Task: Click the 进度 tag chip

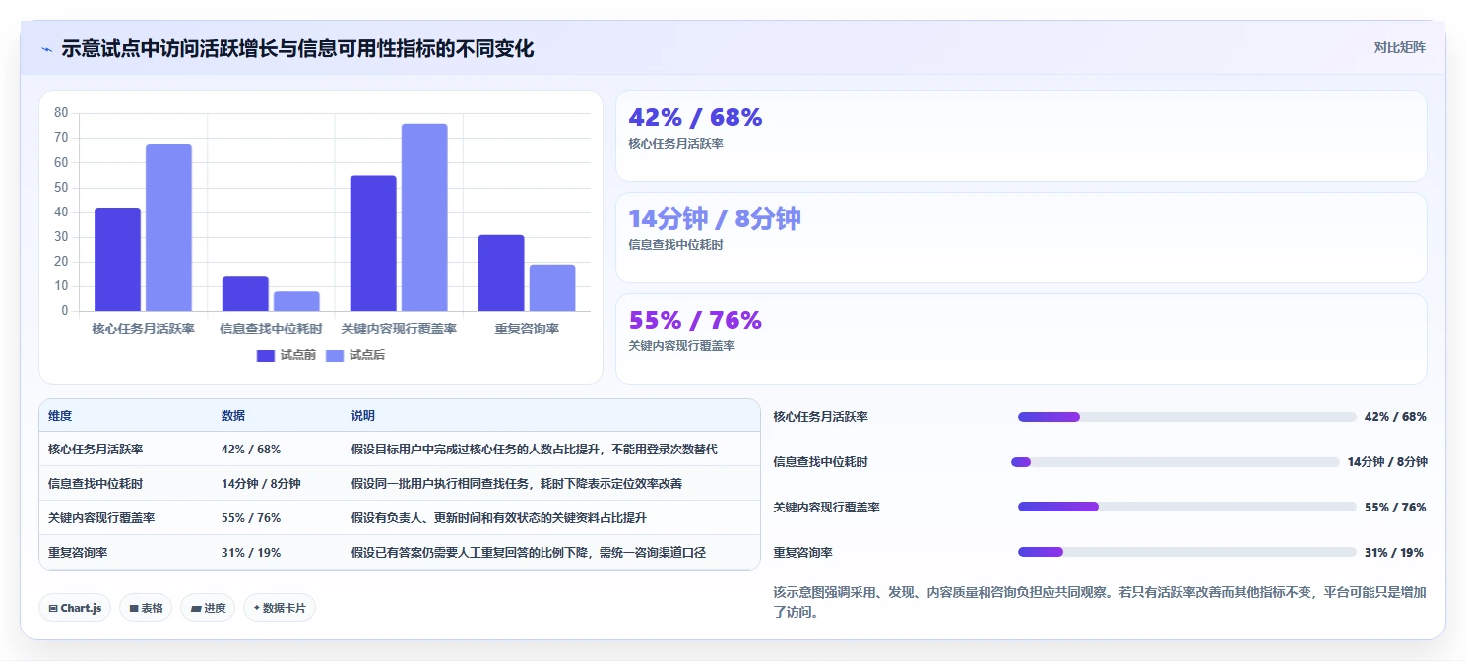Action: pos(208,608)
